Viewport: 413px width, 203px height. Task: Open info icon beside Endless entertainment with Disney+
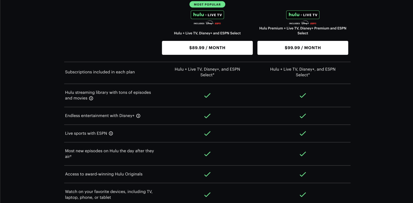[138, 116]
